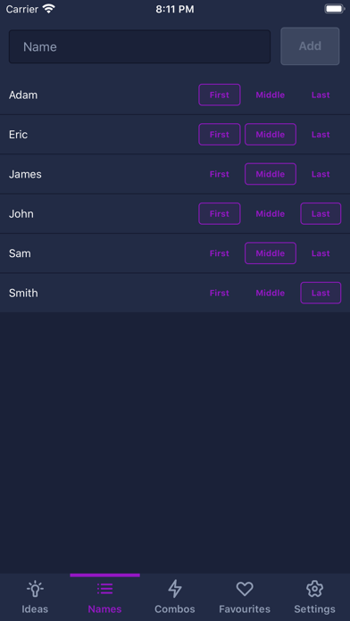Select the John name row
The image size is (350, 621).
[x=175, y=213]
